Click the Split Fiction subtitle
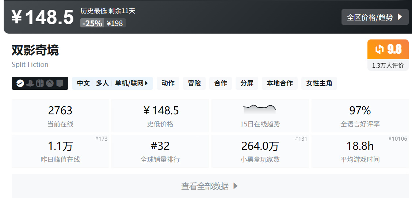The height and width of the screenshot is (198, 412). point(30,65)
